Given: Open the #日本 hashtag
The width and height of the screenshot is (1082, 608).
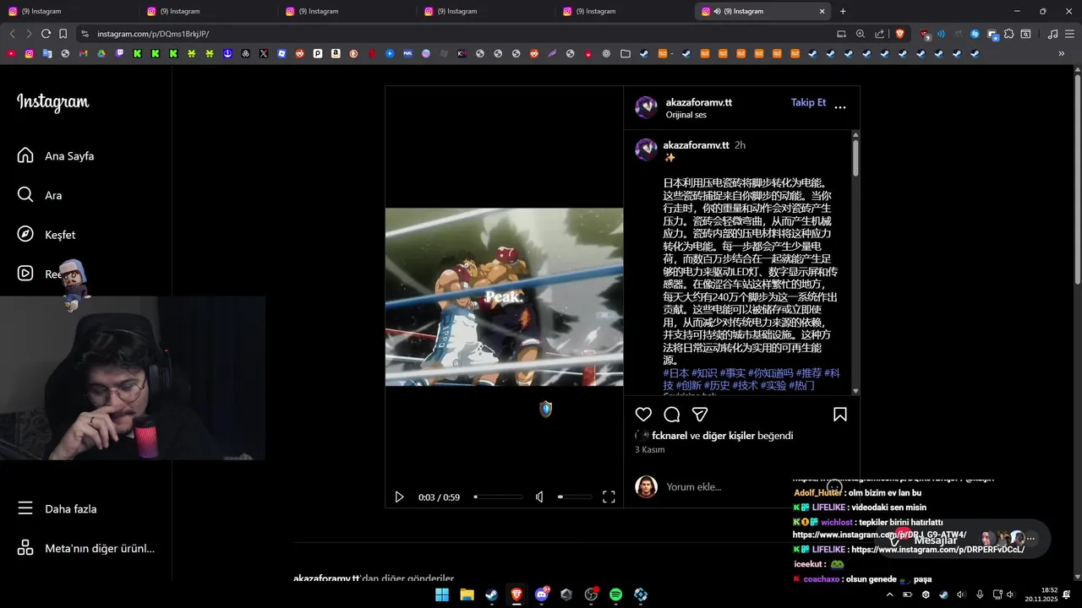Looking at the screenshot, I should point(675,372).
